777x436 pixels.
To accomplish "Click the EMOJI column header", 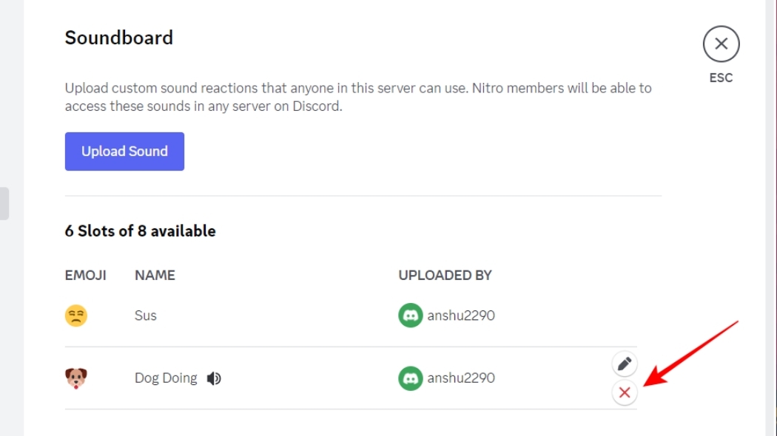I will [84, 275].
